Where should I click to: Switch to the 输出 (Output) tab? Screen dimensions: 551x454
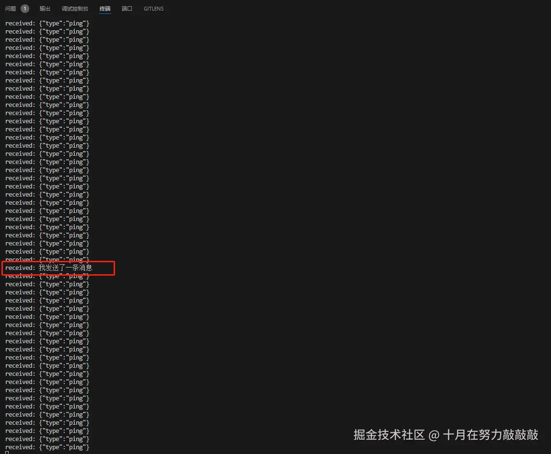tap(45, 8)
